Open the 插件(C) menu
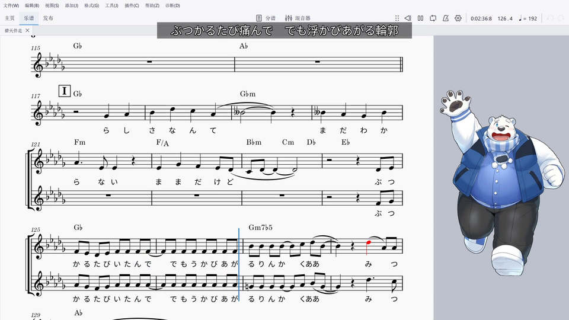 pyautogui.click(x=132, y=5)
